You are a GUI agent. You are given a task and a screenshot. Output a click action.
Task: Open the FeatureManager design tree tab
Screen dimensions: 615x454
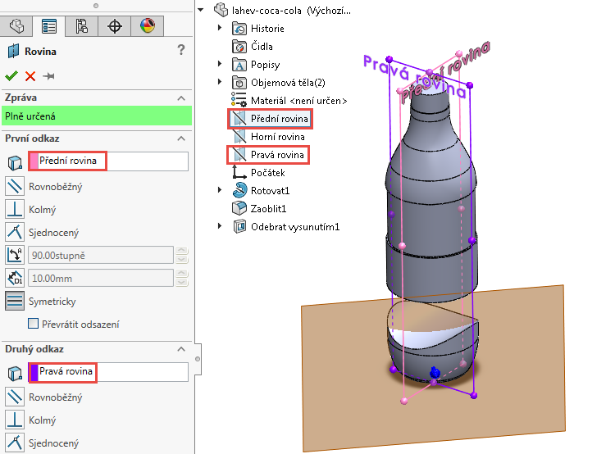point(16,26)
